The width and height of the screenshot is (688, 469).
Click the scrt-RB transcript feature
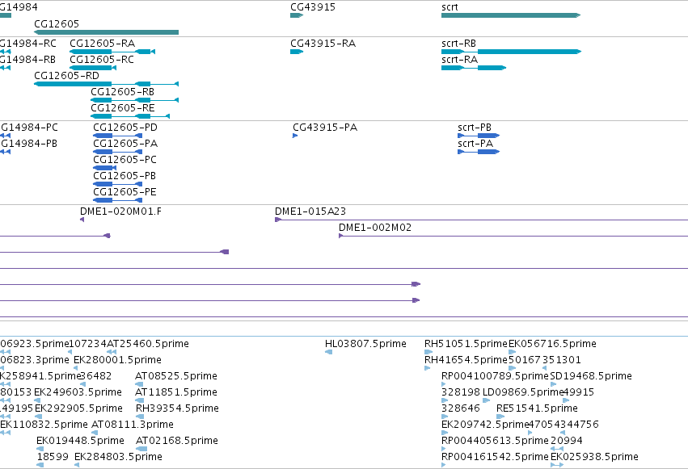coord(511,52)
